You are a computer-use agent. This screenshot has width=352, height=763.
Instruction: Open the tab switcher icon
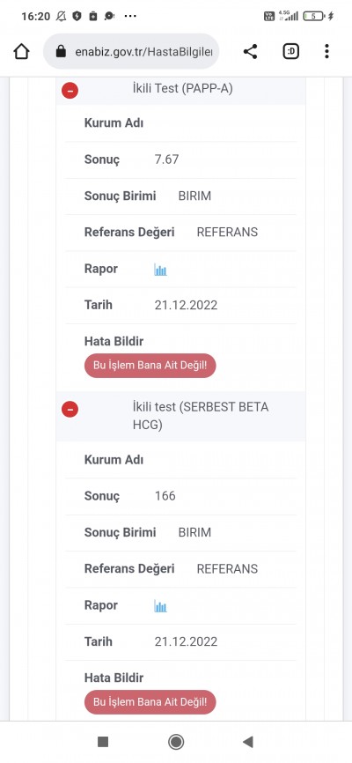point(290,51)
